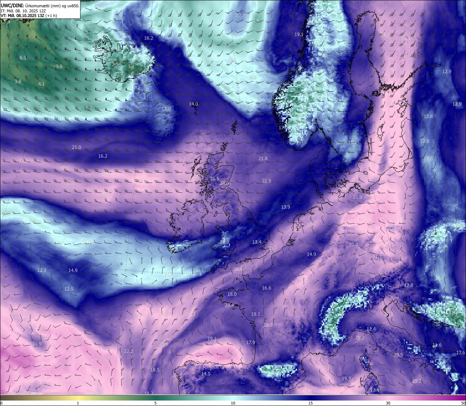This screenshot has width=466, height=406.
Task: Click the 21.0 value on the map
Action: 76,147
